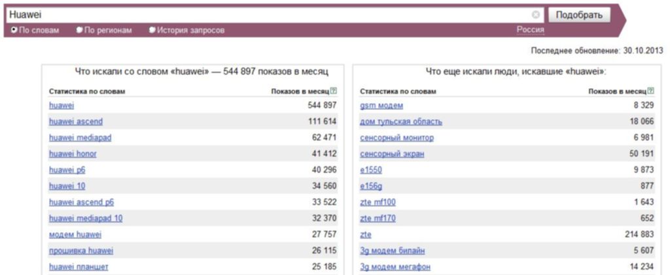Open the huawei ascend link
This screenshot has height=275, width=670.
[x=76, y=121]
